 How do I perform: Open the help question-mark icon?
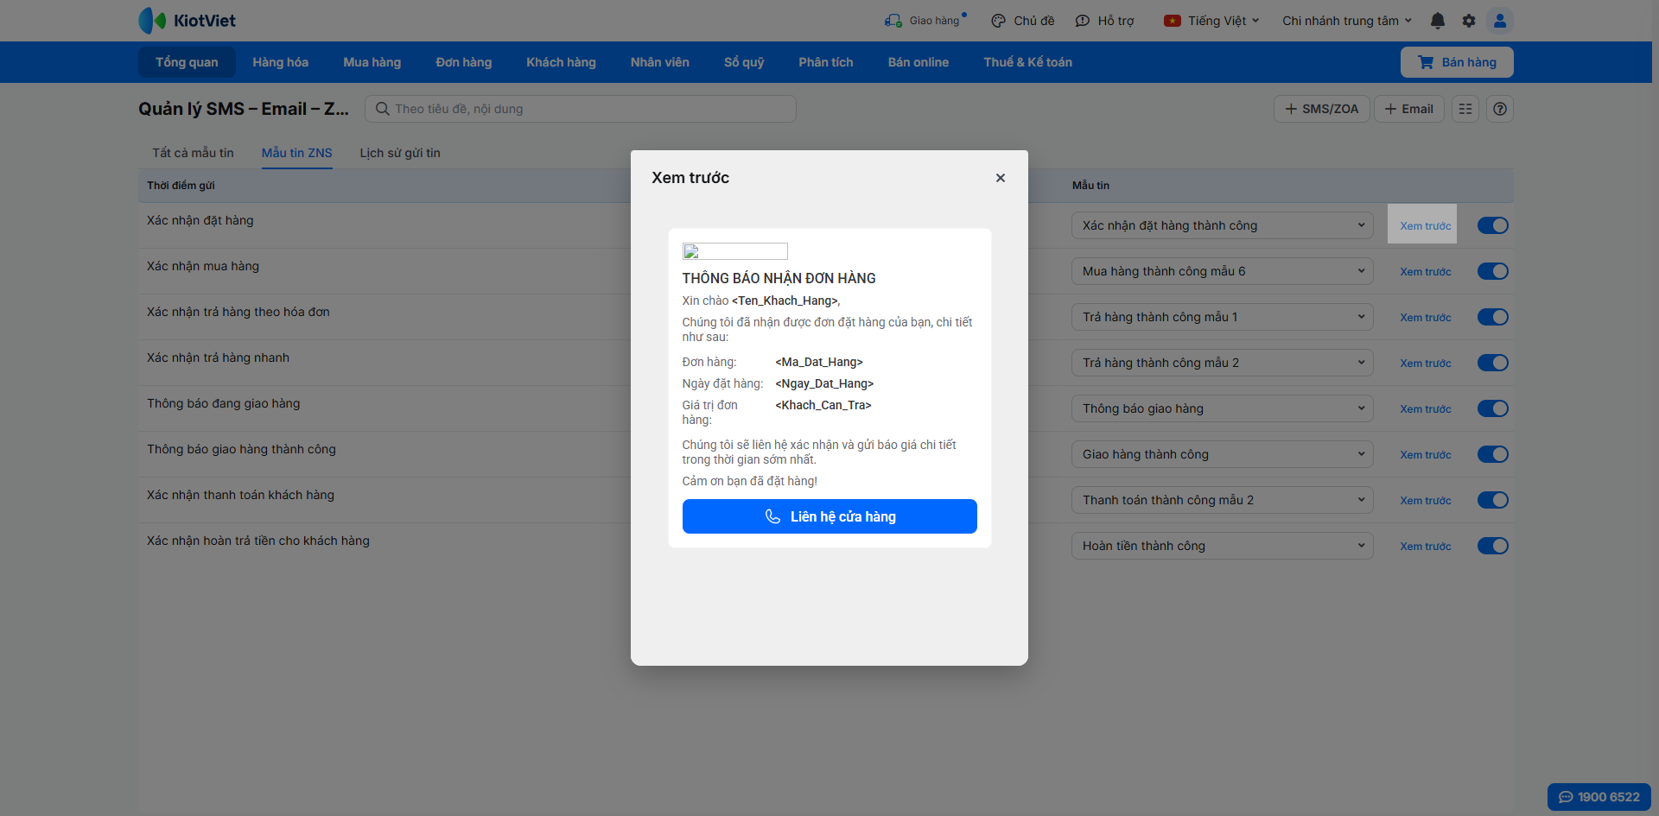[1500, 109]
